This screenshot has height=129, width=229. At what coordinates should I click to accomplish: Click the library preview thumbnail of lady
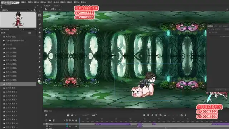tap(18, 20)
